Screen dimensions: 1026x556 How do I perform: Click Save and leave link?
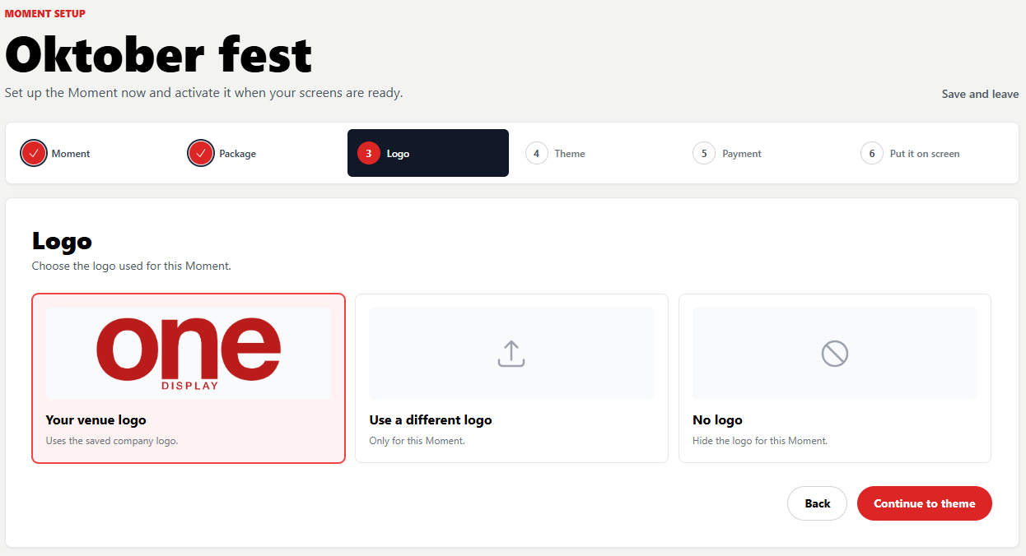(980, 94)
